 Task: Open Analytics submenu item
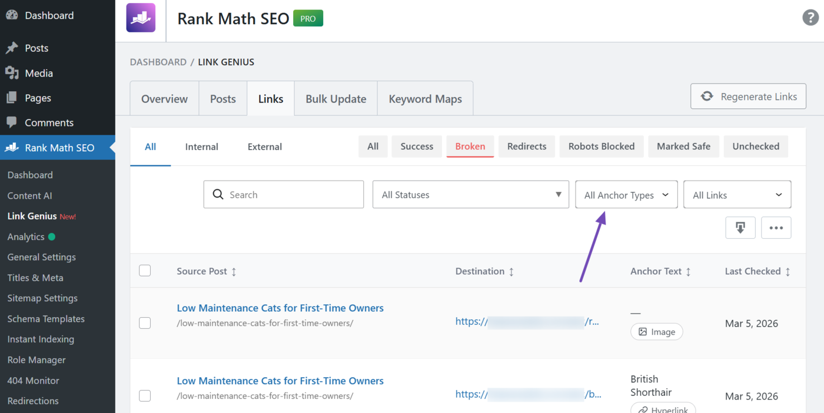[x=26, y=237]
